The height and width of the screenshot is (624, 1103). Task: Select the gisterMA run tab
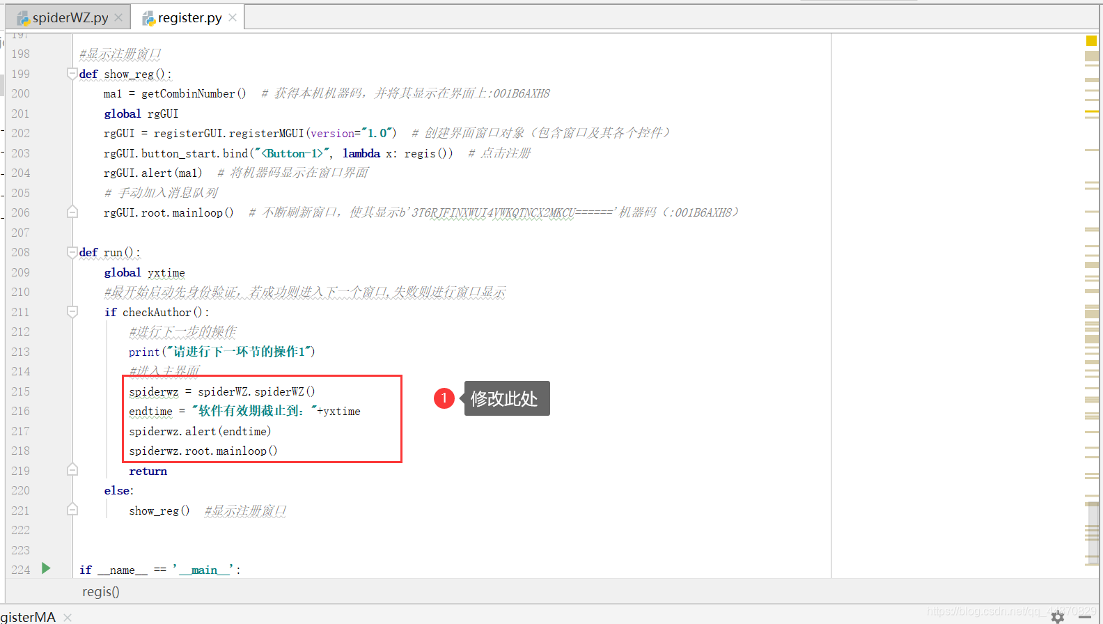click(28, 617)
